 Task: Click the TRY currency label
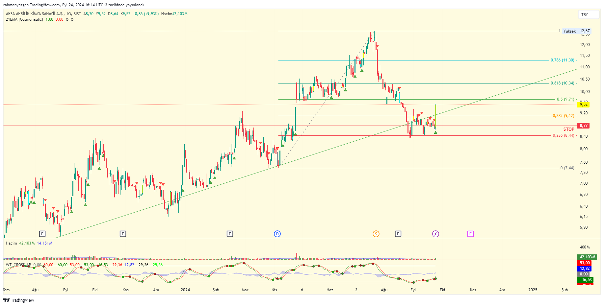tap(589, 15)
